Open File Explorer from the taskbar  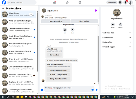18,97
